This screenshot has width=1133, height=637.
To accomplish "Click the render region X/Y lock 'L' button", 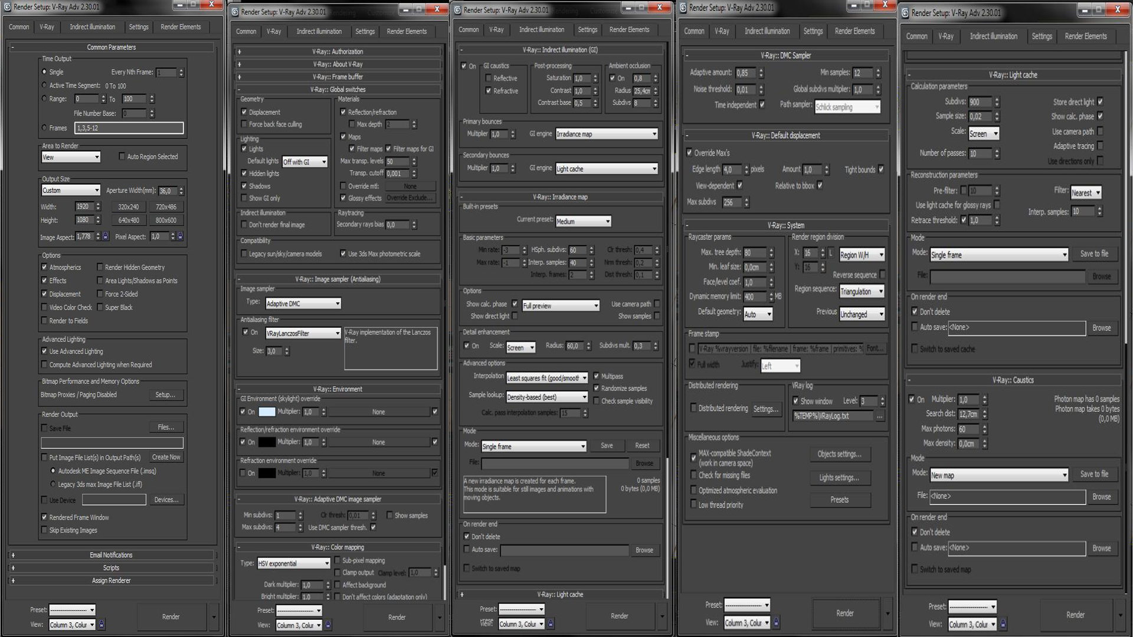I will [831, 253].
